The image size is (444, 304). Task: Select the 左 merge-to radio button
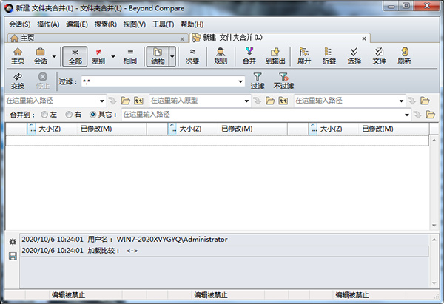tap(44, 115)
